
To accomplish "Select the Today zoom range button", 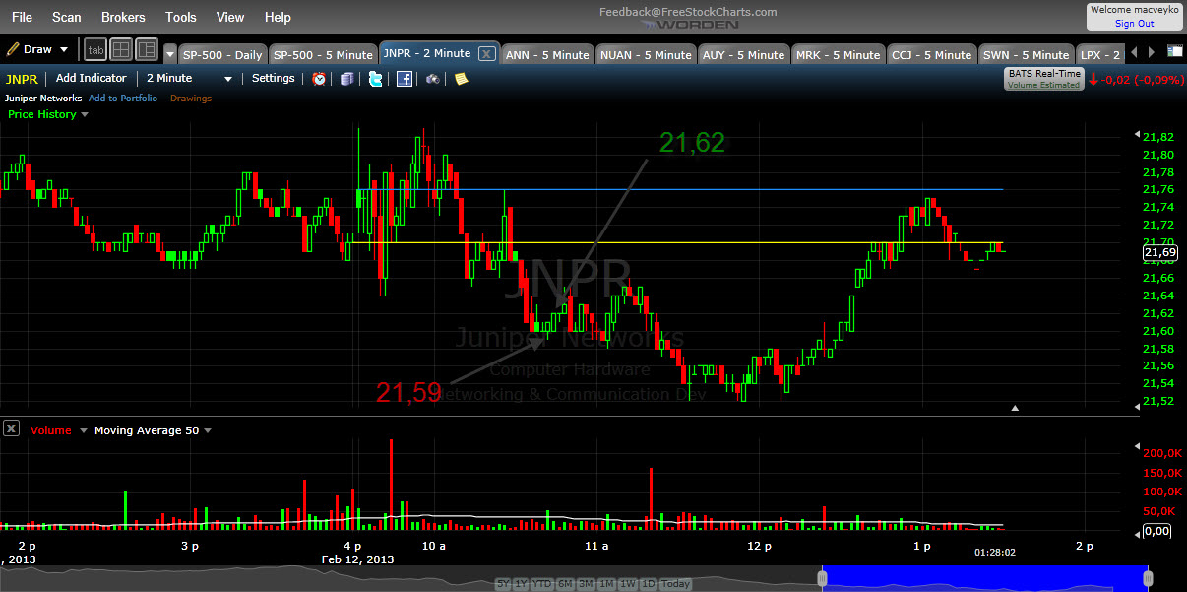I will [x=676, y=584].
